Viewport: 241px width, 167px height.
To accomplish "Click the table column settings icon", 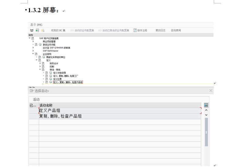I will (x=206, y=105).
